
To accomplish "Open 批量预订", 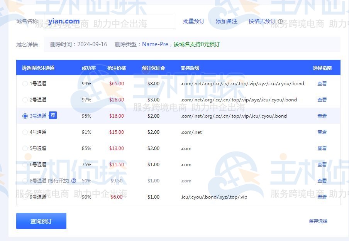I will coord(193,21).
